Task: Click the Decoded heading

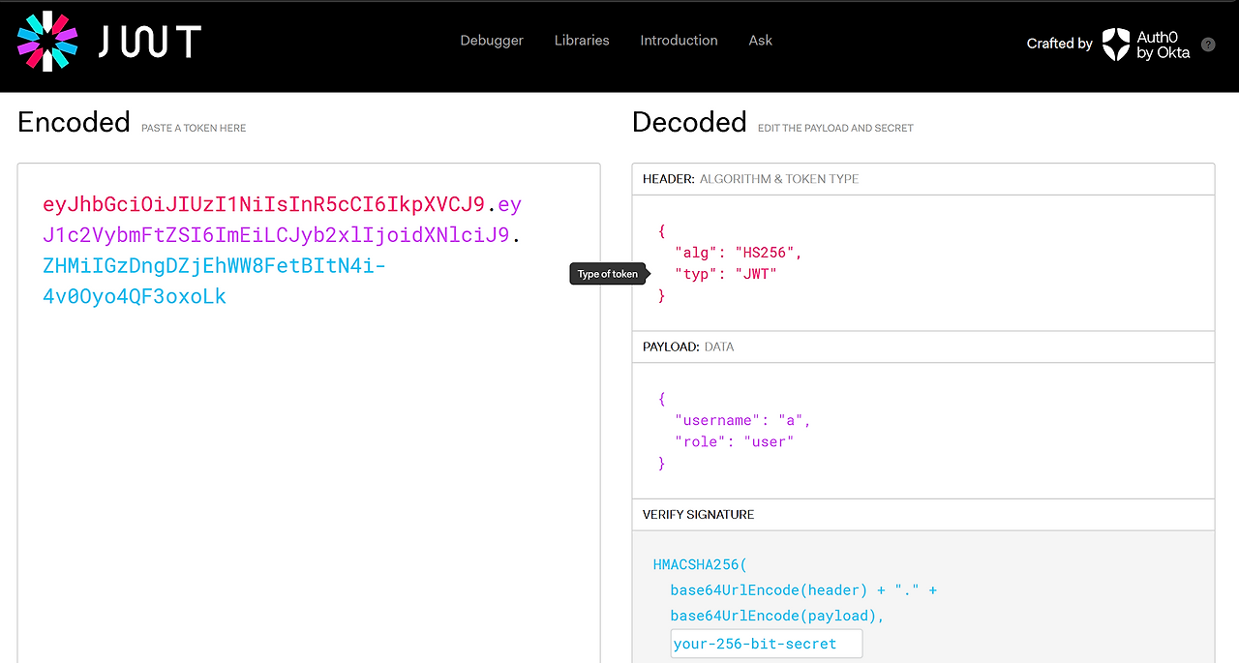Action: coord(689,122)
